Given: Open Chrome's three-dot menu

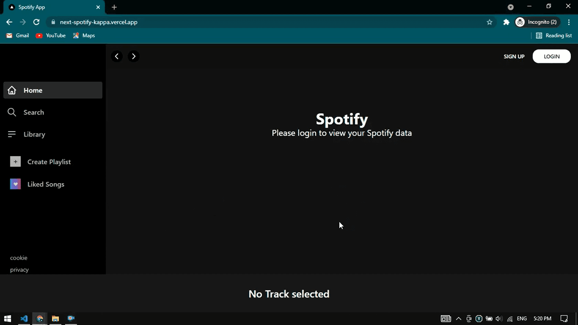Looking at the screenshot, I should (569, 22).
